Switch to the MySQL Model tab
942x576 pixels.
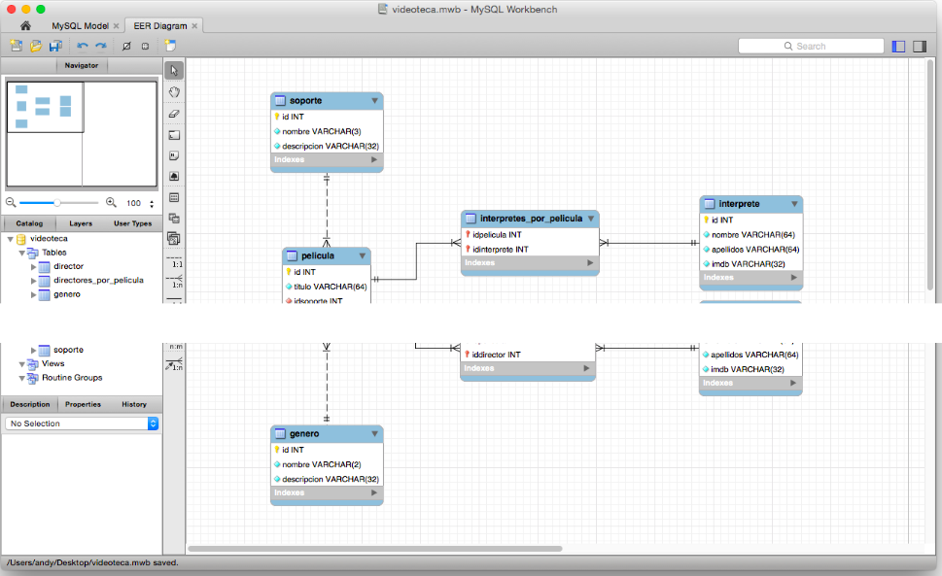point(80,25)
